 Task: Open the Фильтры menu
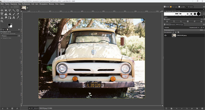click(x=51, y=4)
